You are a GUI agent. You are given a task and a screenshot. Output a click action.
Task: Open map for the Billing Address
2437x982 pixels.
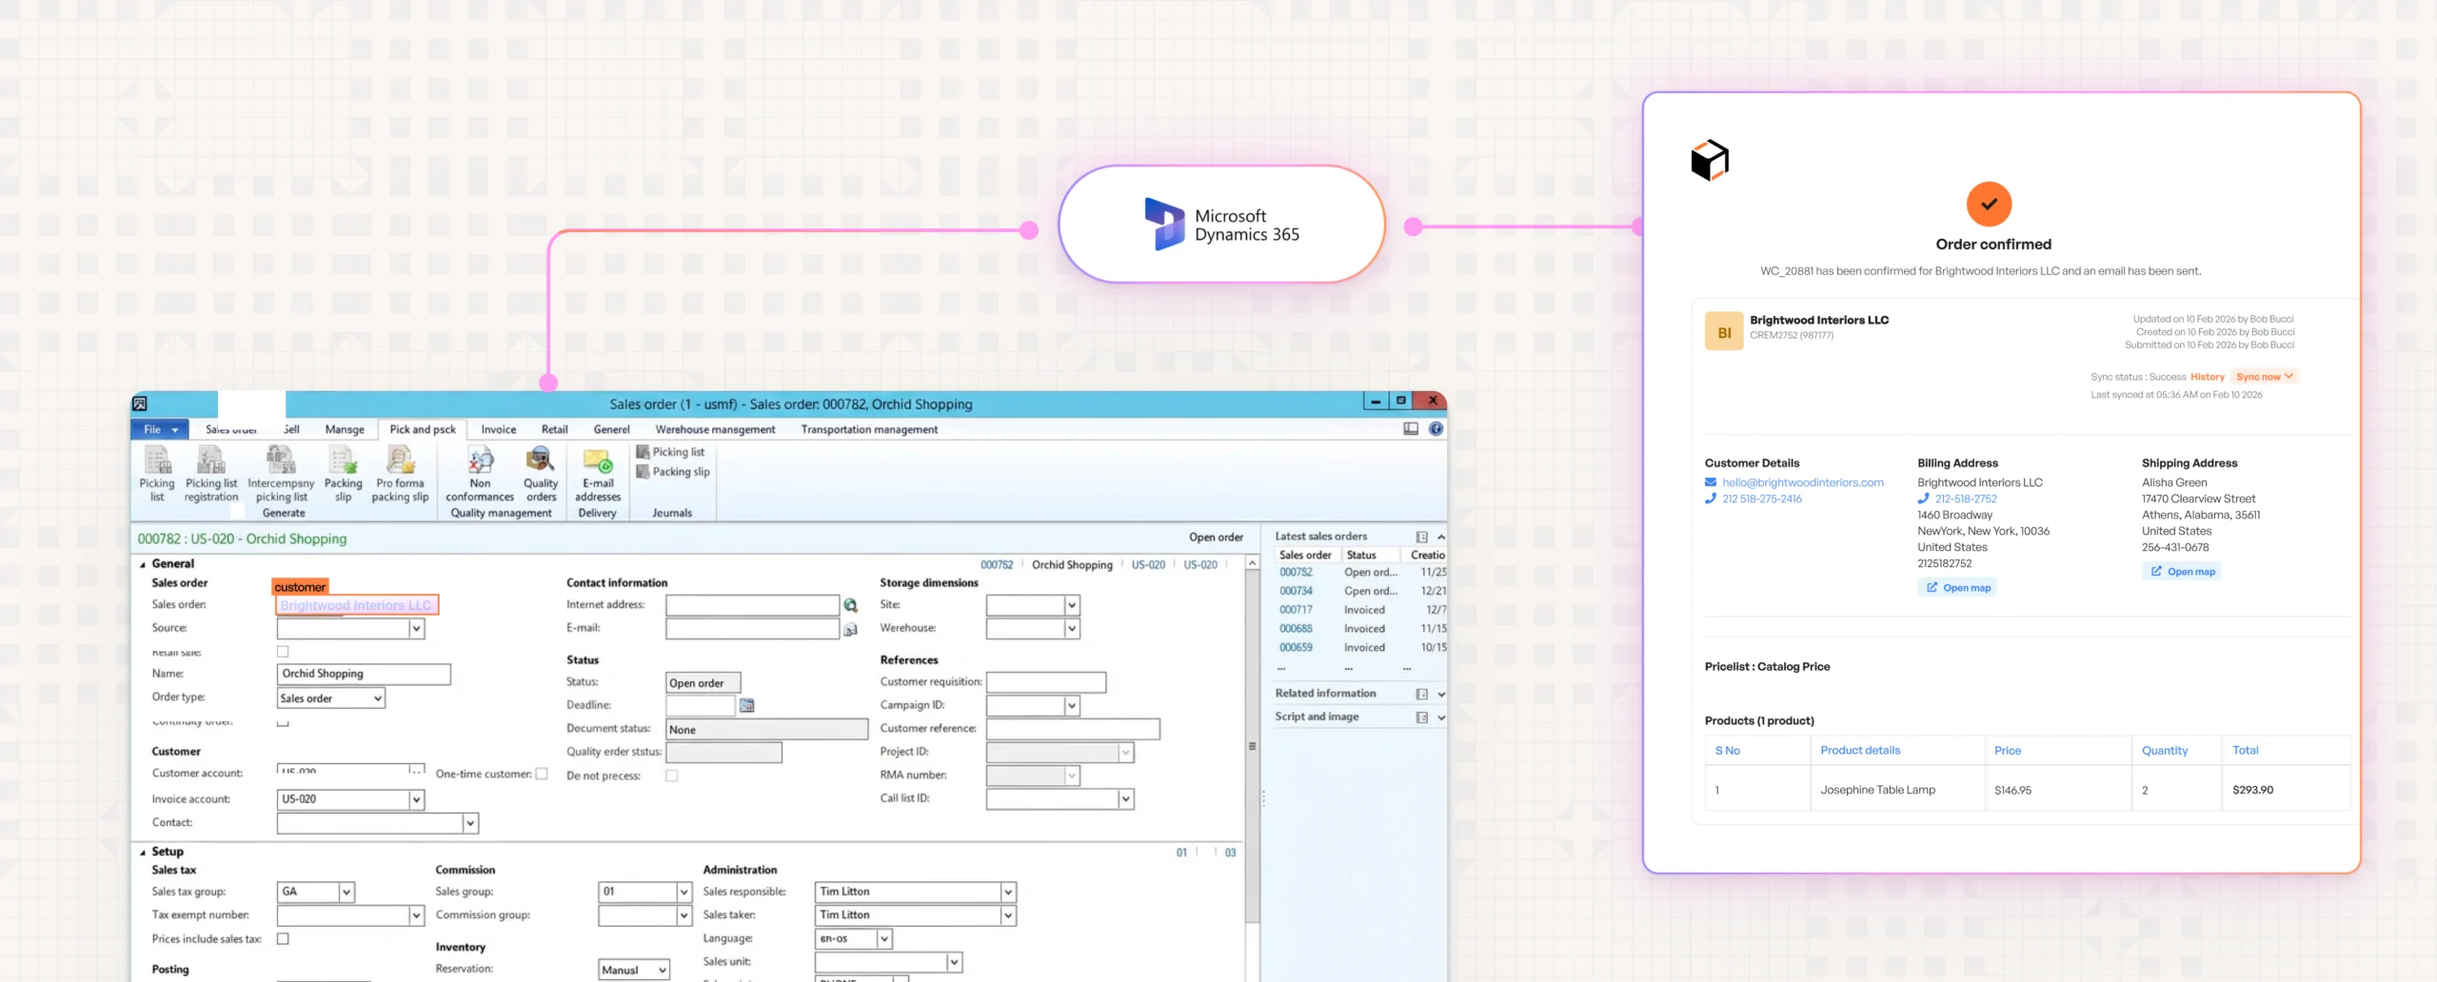(1958, 588)
